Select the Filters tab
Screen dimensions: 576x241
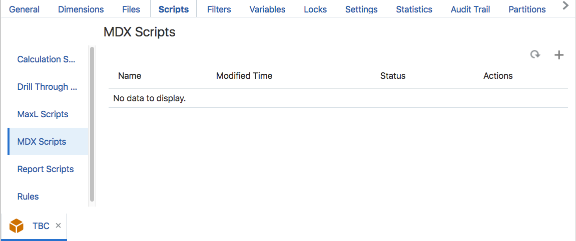click(219, 9)
